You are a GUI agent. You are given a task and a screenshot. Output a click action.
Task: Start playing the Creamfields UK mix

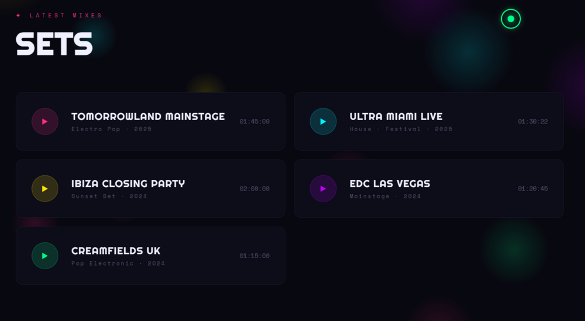click(45, 256)
